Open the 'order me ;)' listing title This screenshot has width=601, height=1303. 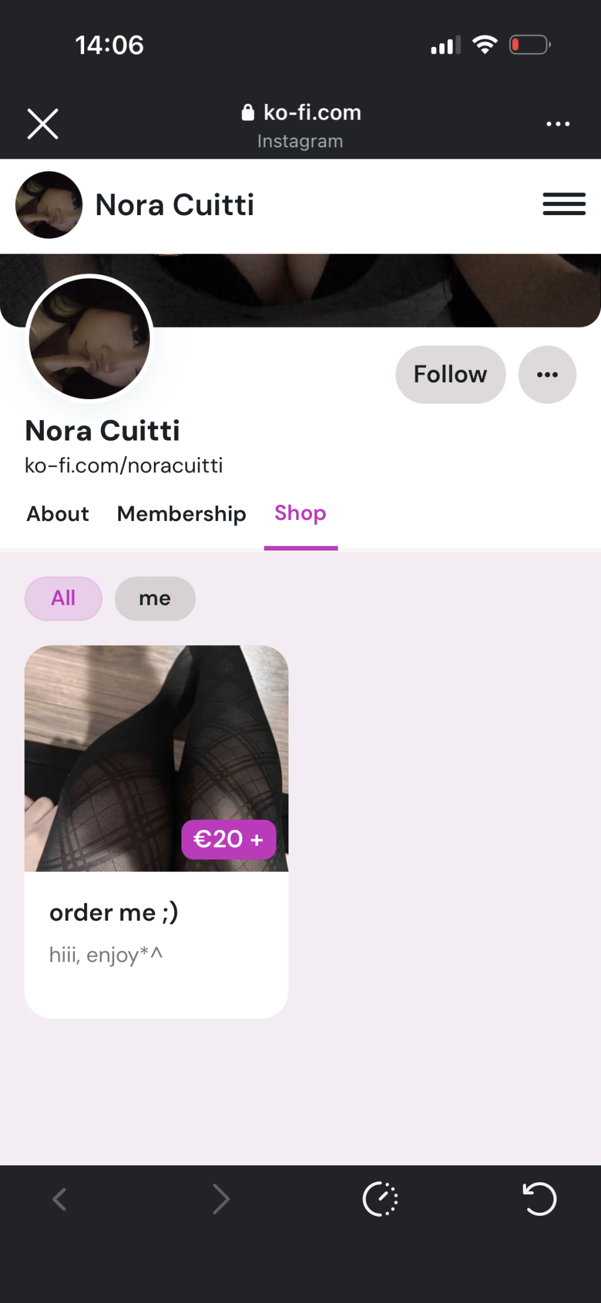point(114,912)
